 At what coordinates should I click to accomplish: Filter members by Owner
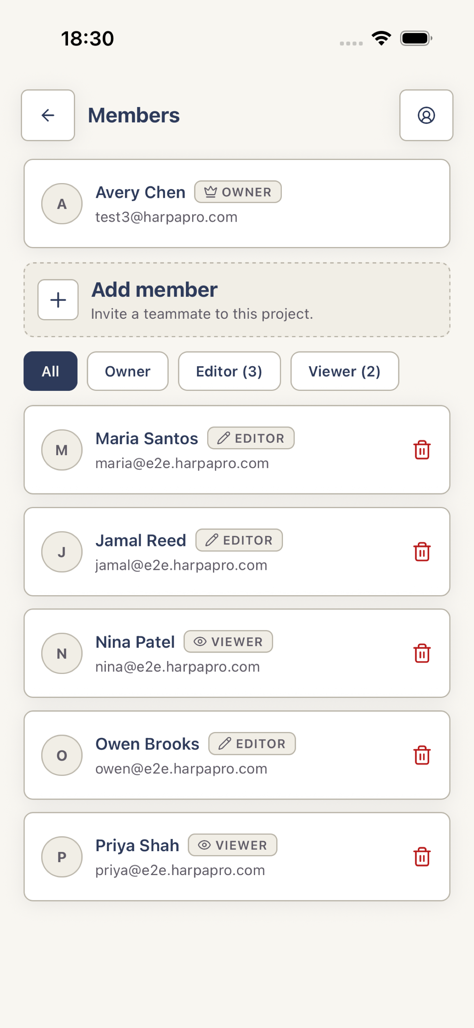(x=128, y=371)
